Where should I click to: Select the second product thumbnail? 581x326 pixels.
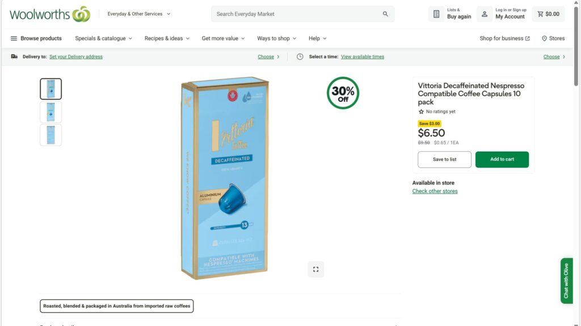pyautogui.click(x=50, y=112)
